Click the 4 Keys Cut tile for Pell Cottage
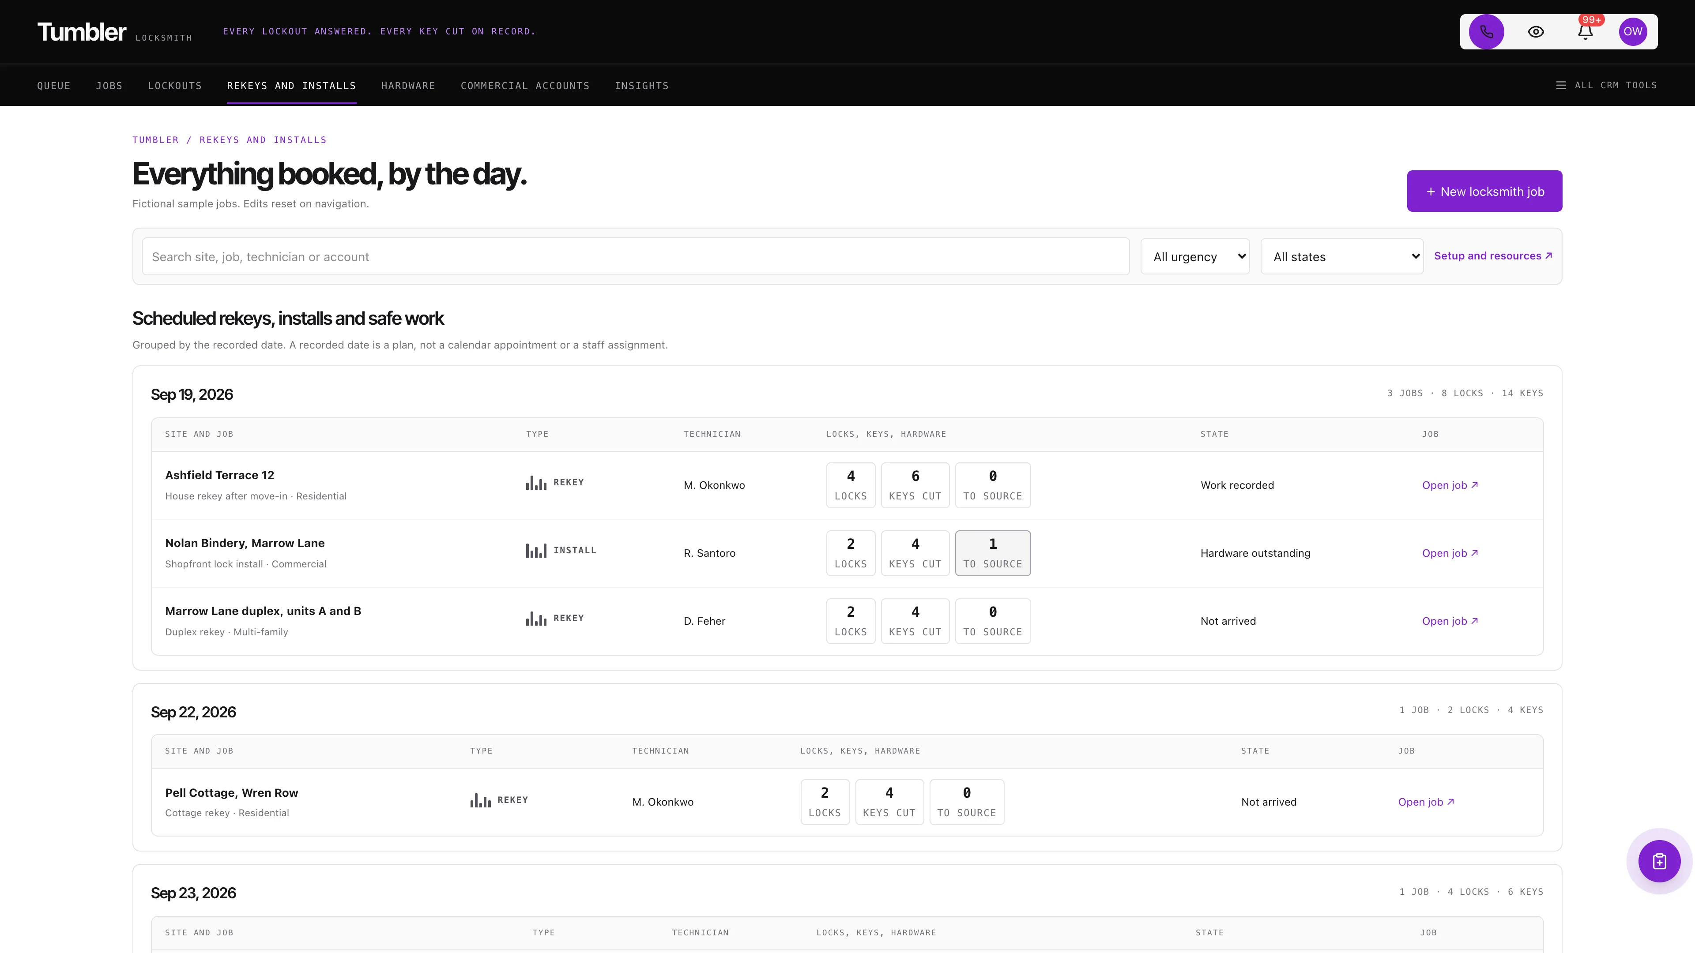 tap(889, 802)
